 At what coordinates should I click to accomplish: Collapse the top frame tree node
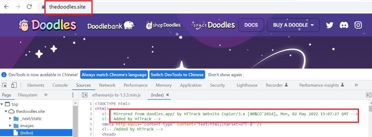[2, 104]
